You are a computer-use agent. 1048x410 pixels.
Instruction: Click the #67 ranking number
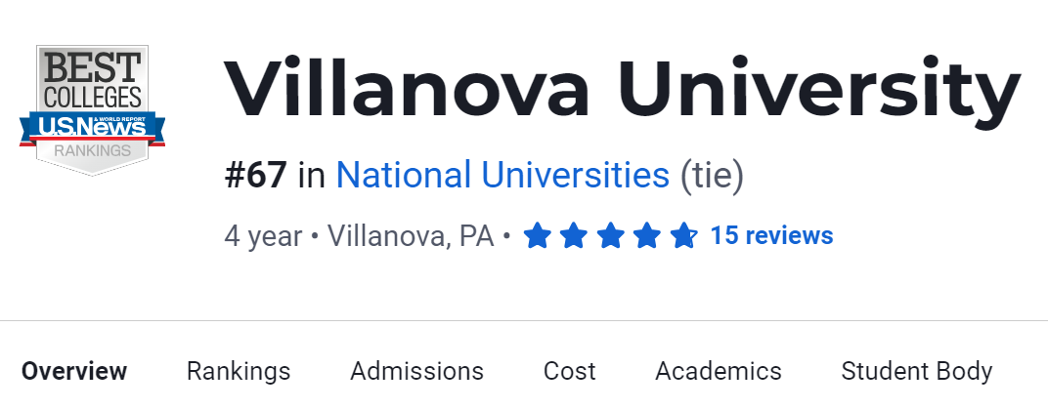coord(255,176)
